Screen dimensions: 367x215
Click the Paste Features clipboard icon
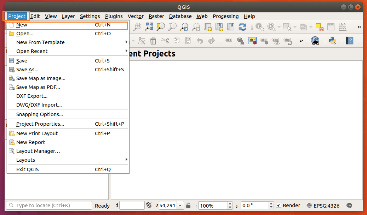click(x=188, y=41)
